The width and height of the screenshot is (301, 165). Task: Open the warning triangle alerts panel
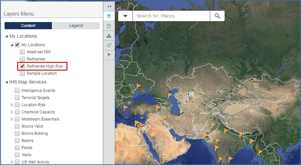click(109, 36)
